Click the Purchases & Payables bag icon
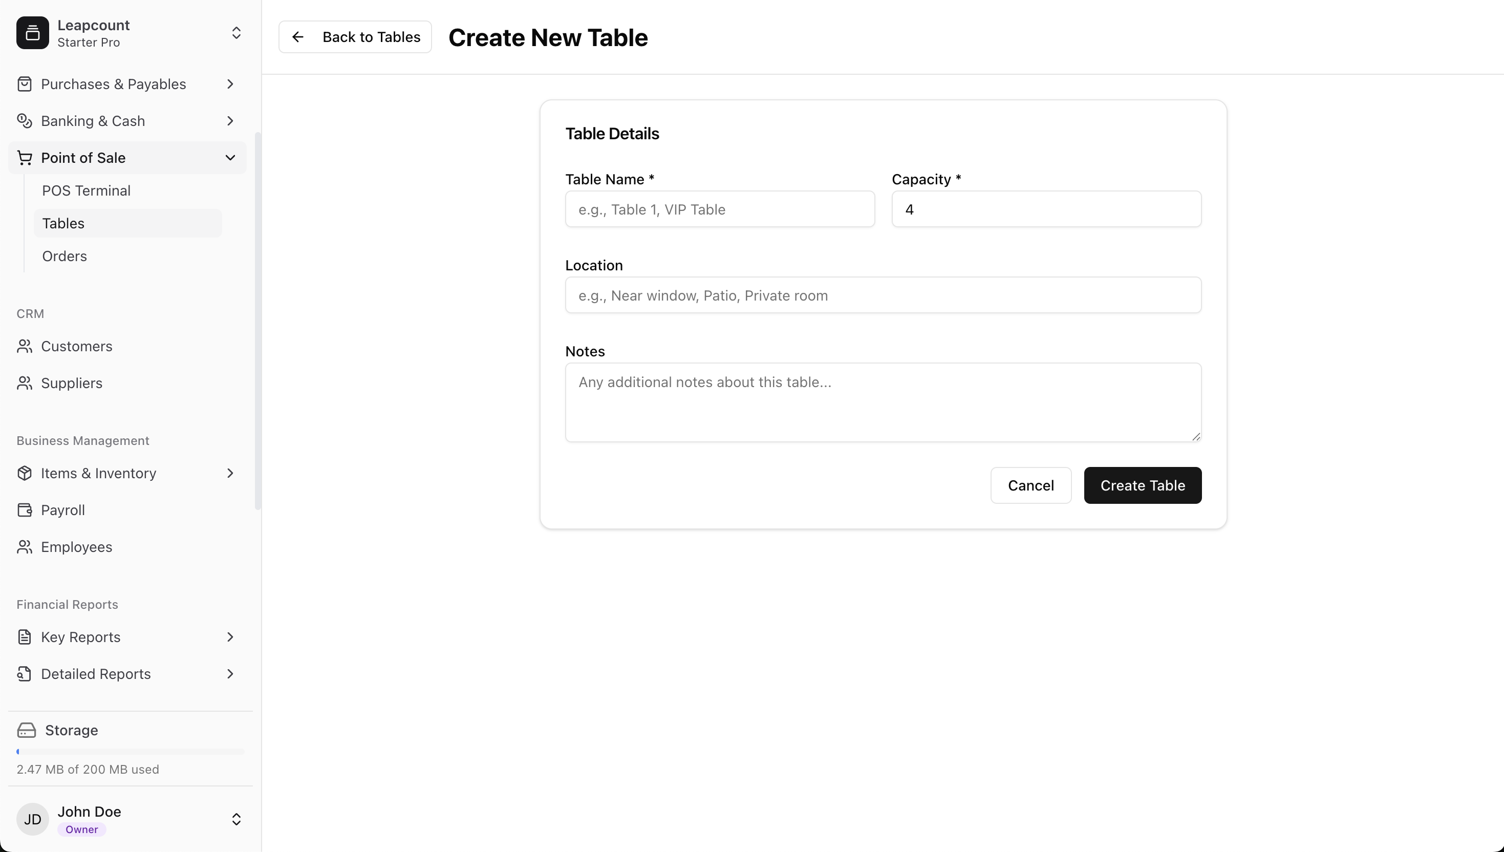1504x852 pixels. click(25, 84)
